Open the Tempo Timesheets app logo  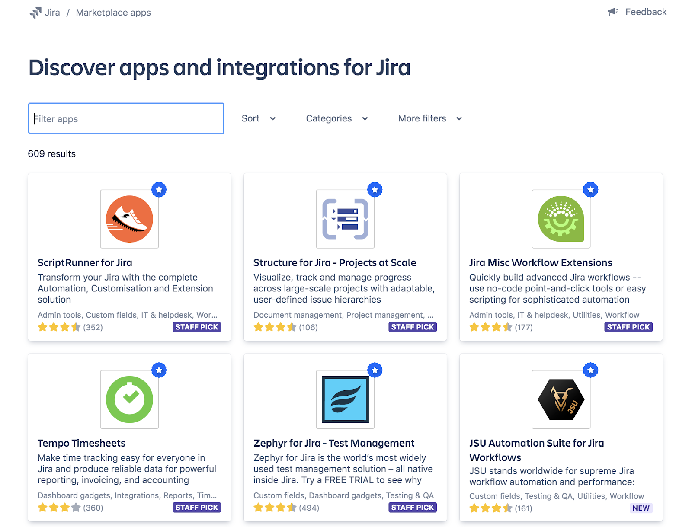[129, 399]
